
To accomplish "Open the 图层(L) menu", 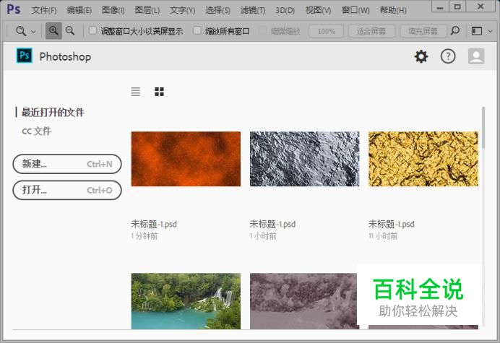I will [147, 10].
